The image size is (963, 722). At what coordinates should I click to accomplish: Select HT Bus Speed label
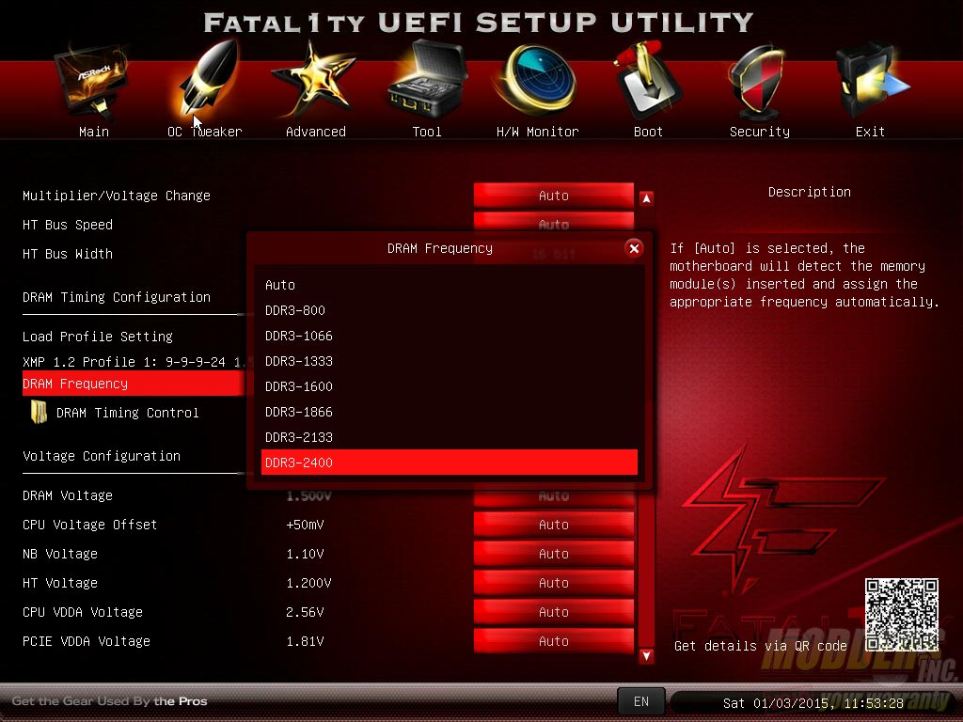[x=68, y=225]
